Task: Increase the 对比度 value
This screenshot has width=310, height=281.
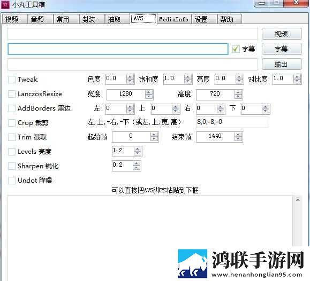Action: point(297,77)
